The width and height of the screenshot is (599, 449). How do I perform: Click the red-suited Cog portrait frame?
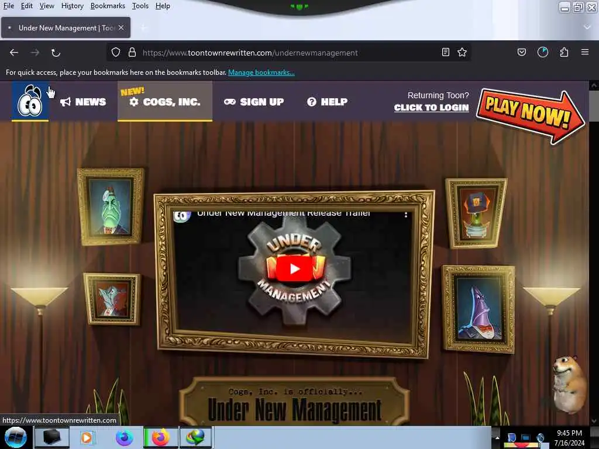pos(112,299)
